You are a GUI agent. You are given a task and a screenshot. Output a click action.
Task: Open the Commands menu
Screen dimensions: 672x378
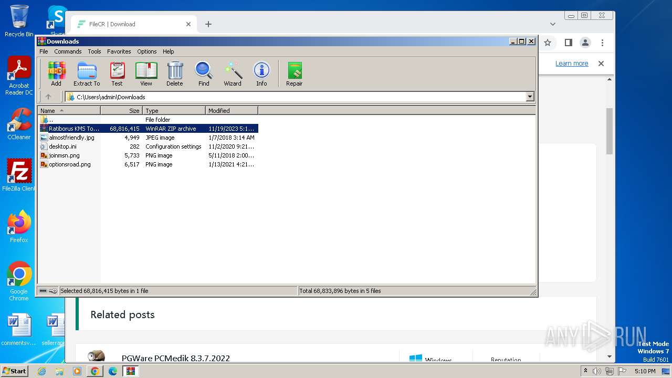68,51
